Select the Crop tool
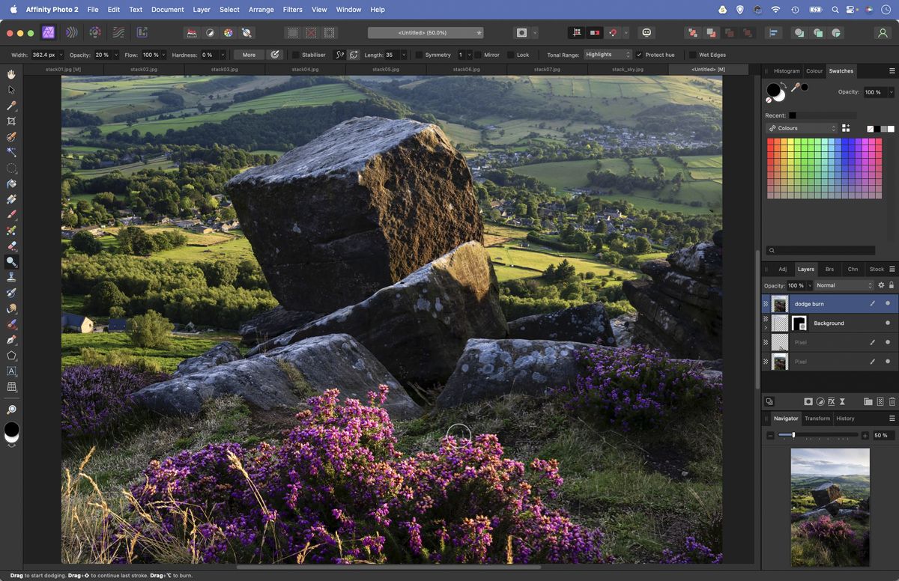This screenshot has height=581, width=899. 10,121
